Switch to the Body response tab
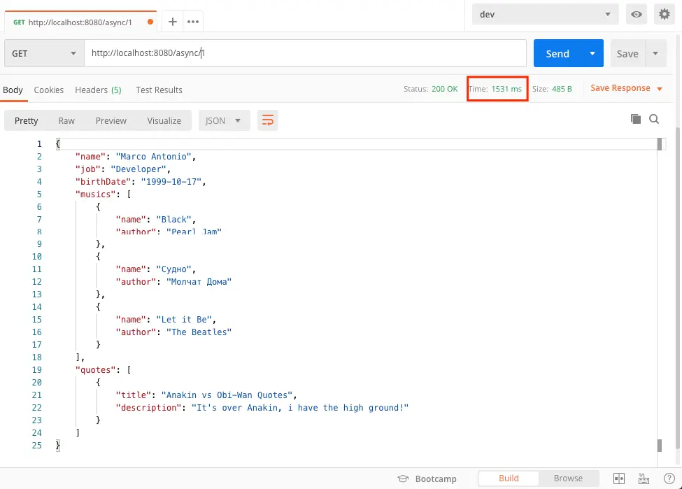Screen dimensions: 682x489 pyautogui.click(x=13, y=90)
